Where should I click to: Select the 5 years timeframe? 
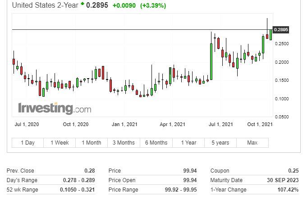pyautogui.click(x=220, y=143)
